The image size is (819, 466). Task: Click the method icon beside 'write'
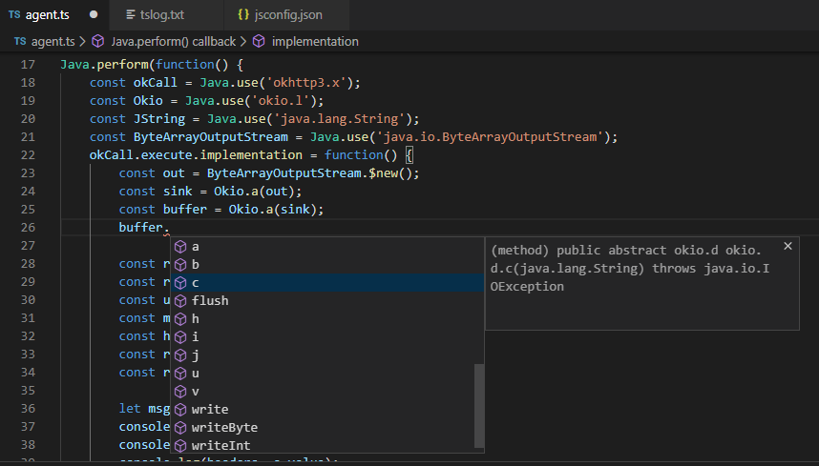click(180, 409)
